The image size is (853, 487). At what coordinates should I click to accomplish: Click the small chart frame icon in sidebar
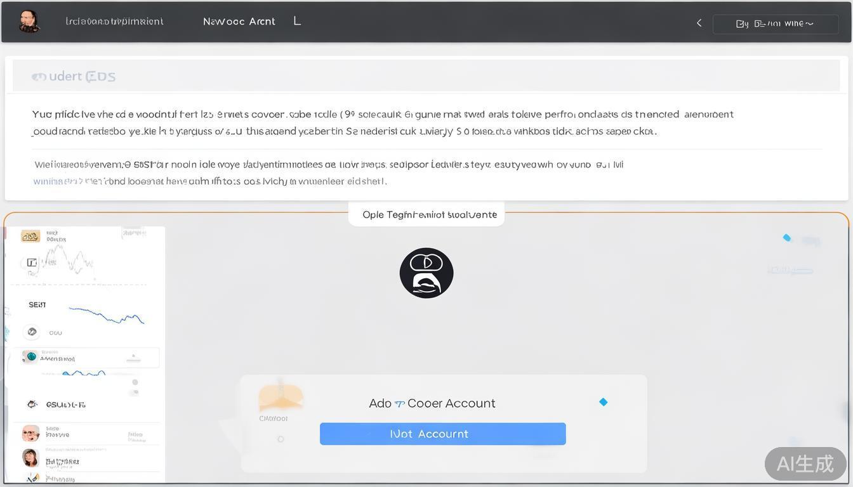[x=32, y=262]
